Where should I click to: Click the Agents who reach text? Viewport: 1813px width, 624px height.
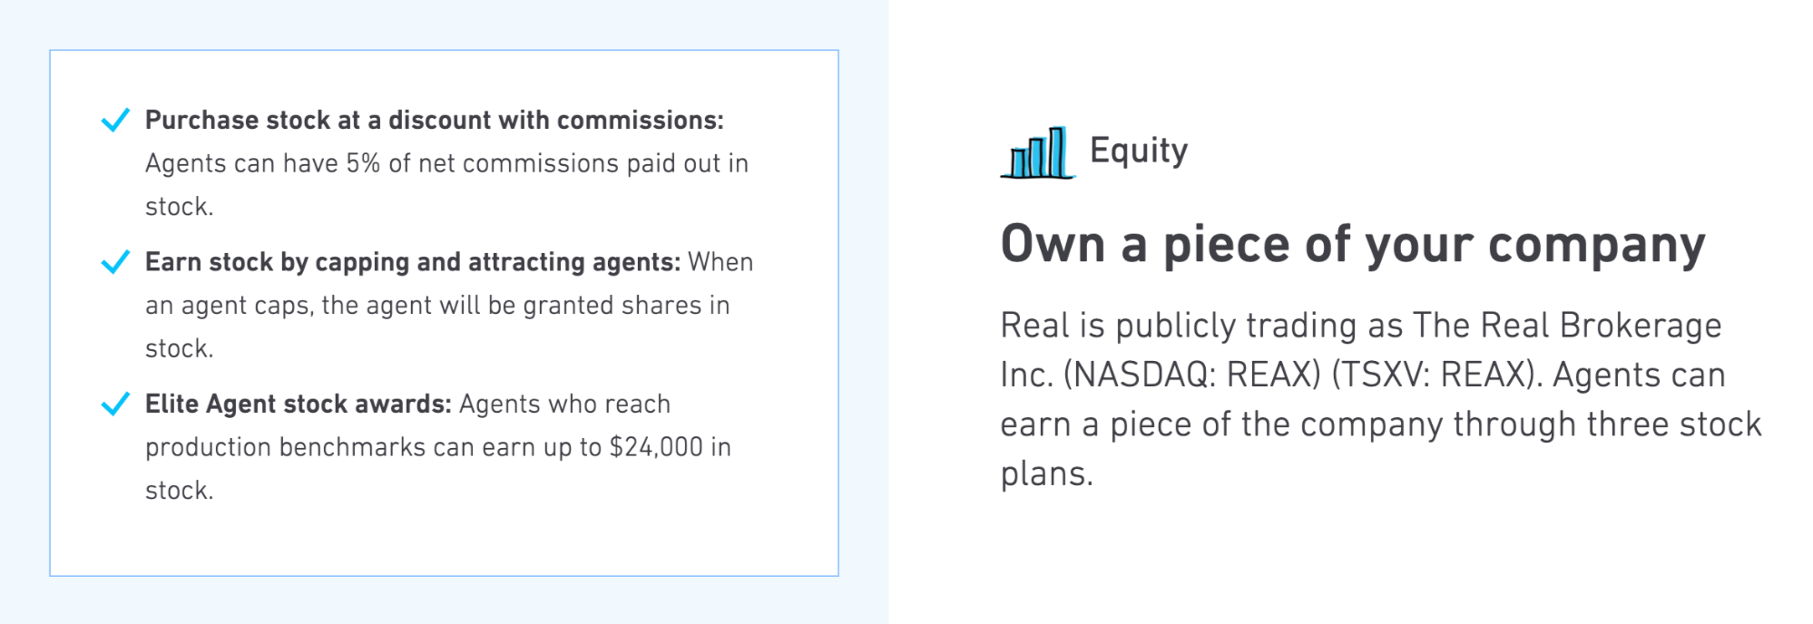coord(564,404)
